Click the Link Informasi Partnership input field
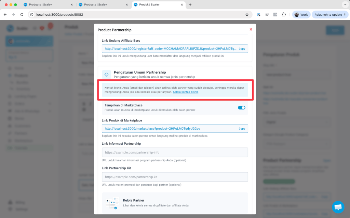The width and height of the screenshot is (350, 218). (175, 152)
